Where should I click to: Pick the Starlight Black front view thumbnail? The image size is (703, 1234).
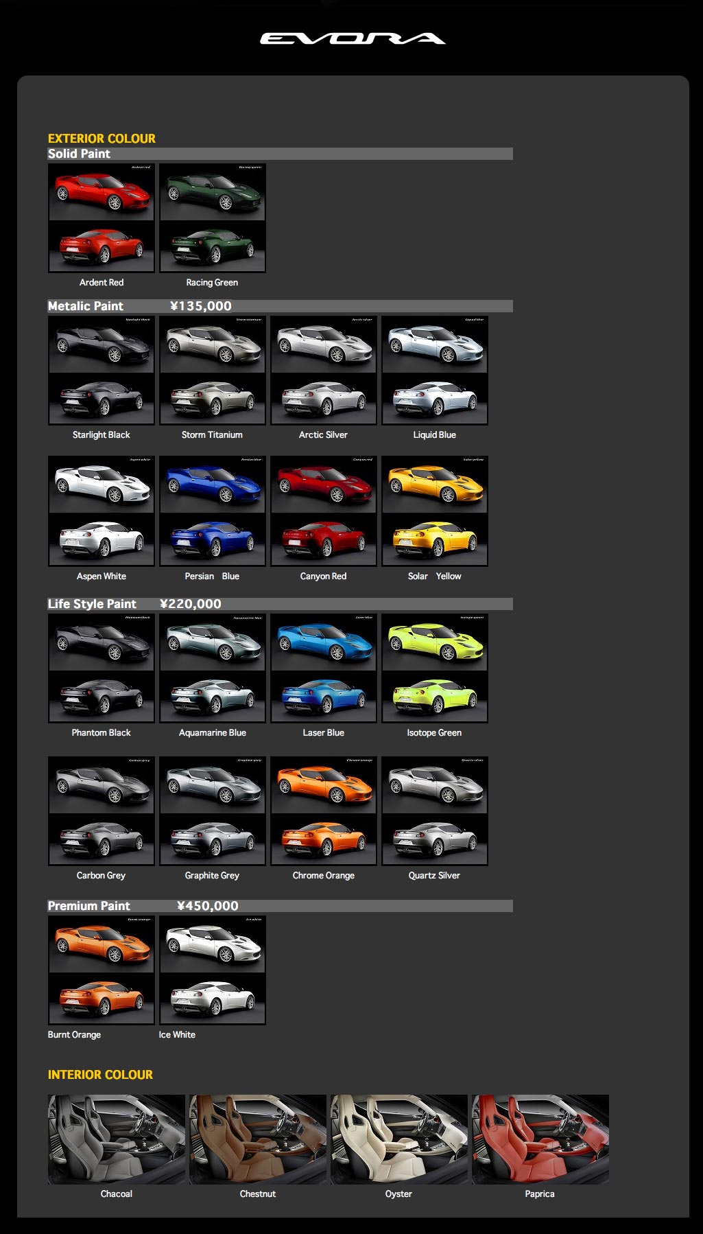pos(102,345)
